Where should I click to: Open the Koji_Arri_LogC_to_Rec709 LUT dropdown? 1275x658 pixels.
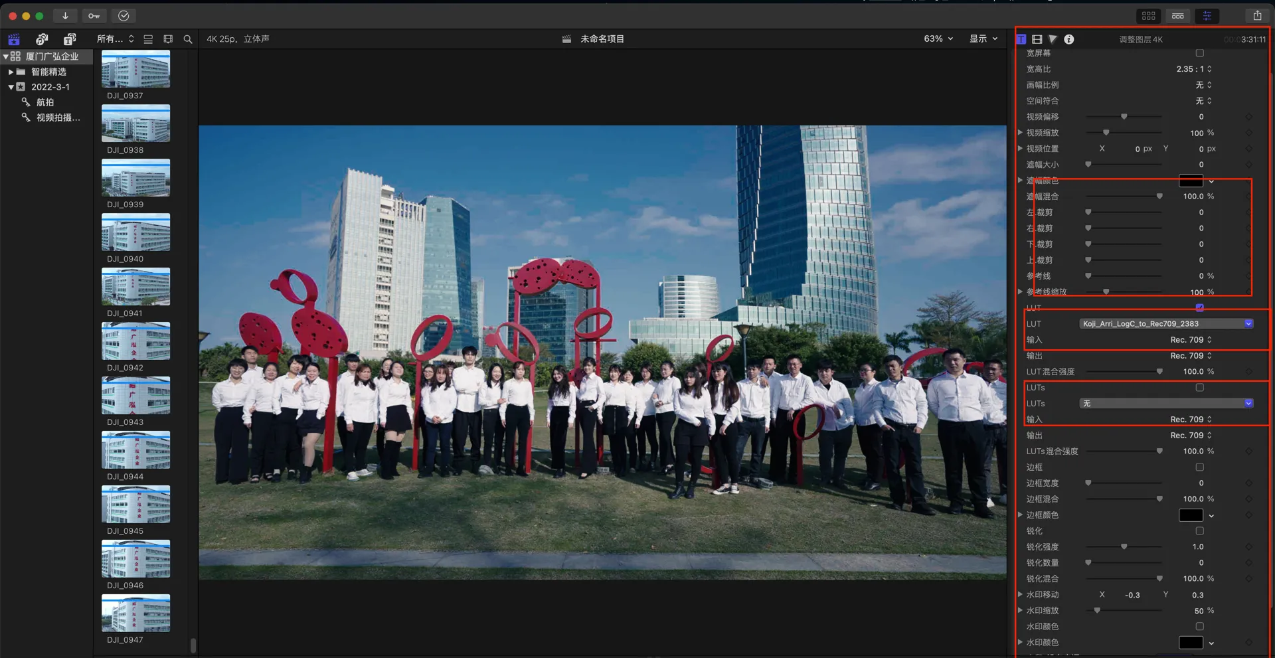1165,324
